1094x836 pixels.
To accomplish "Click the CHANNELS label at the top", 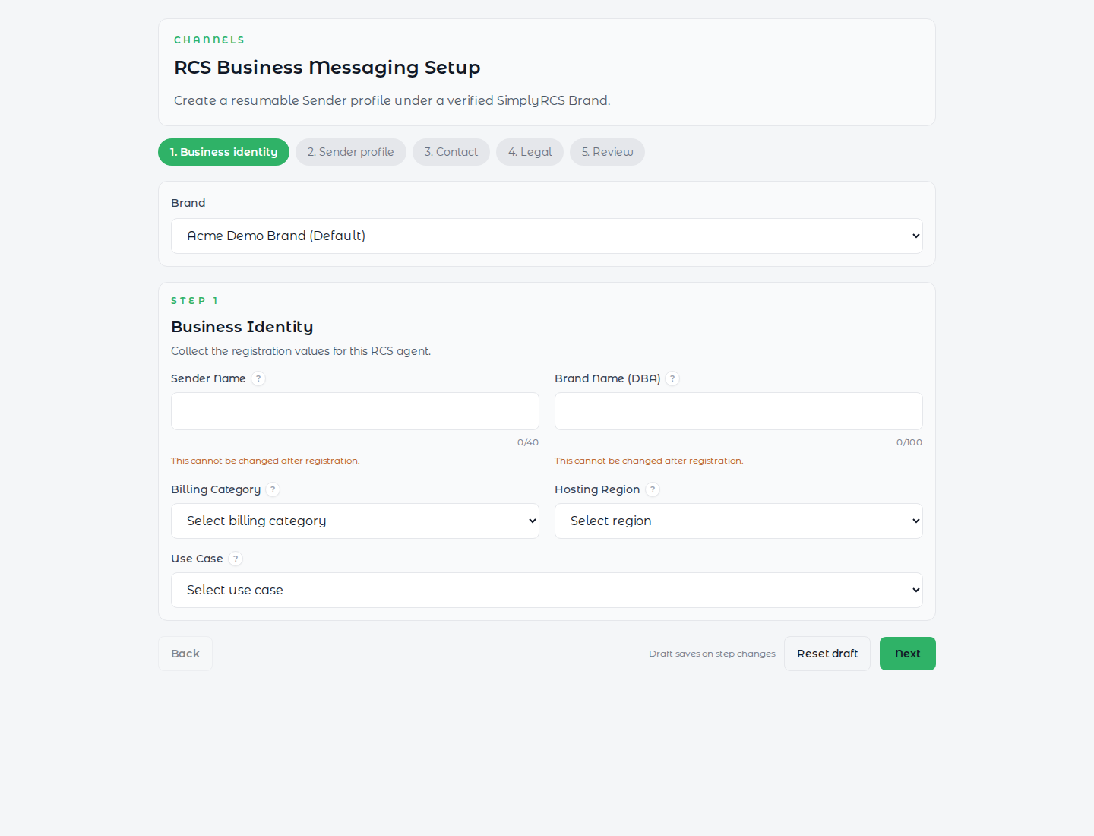I will click(209, 40).
